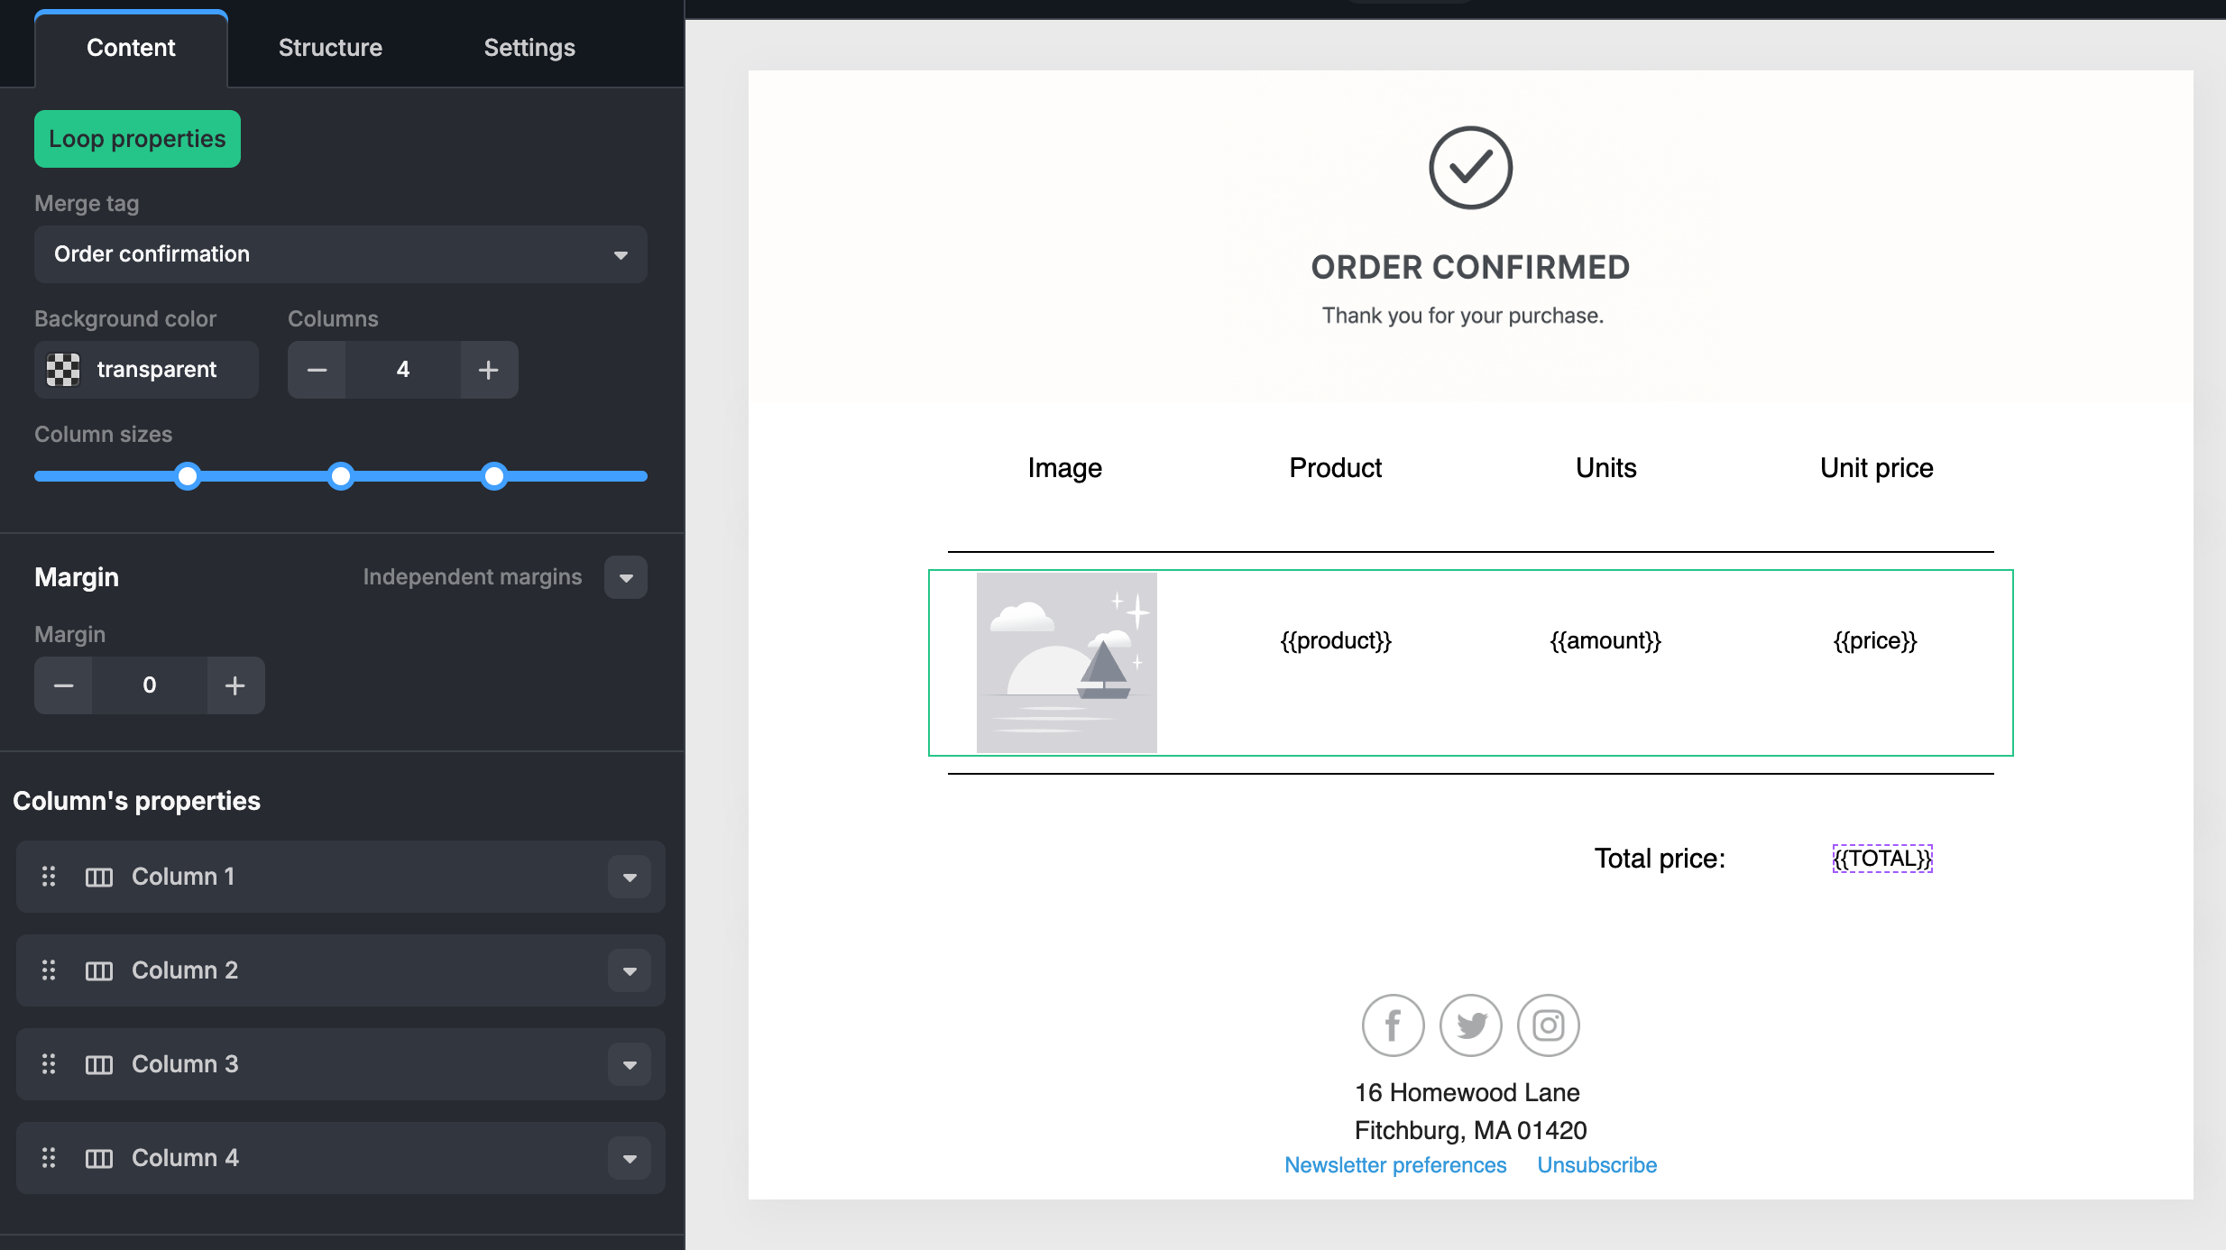This screenshot has height=1250, width=2226.
Task: Click the Column 3 columns layout icon
Action: (x=99, y=1064)
